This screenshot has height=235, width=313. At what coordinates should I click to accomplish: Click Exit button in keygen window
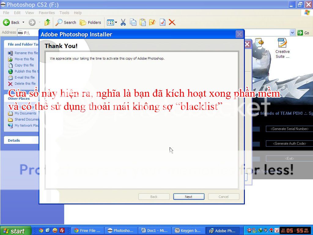pyautogui.click(x=289, y=159)
